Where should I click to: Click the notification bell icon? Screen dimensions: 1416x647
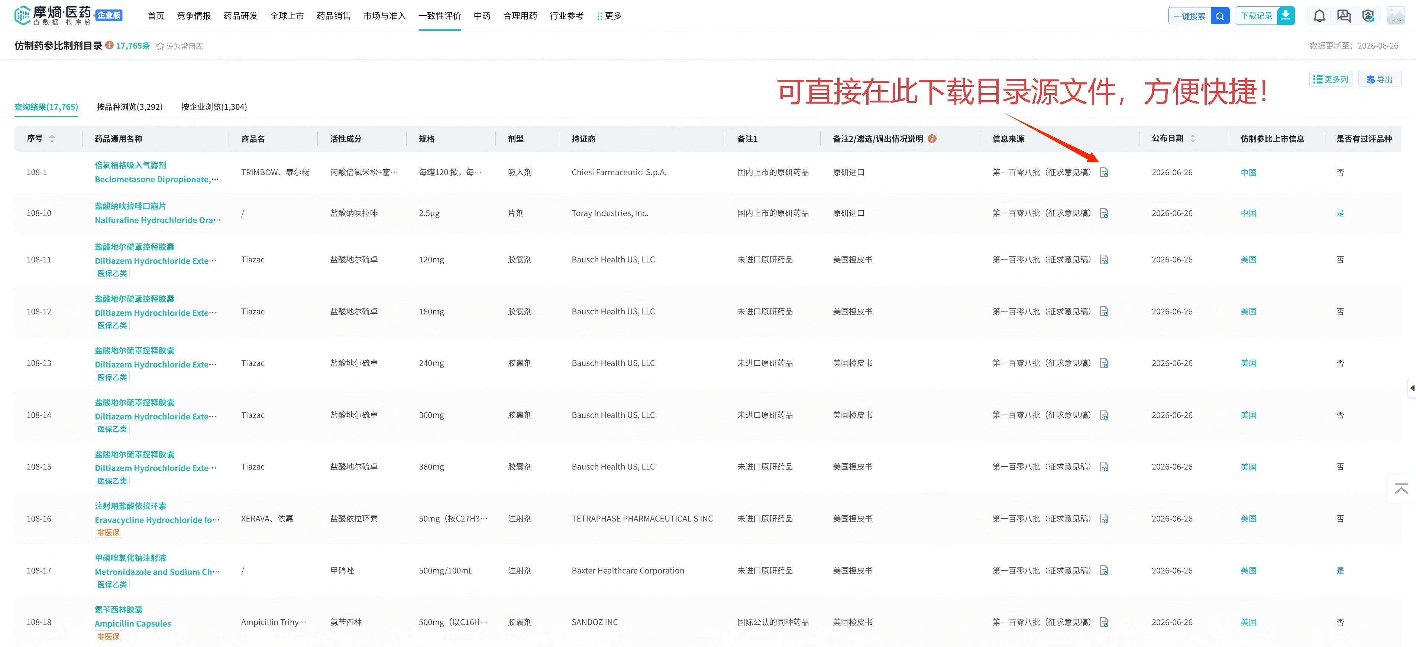[1319, 16]
